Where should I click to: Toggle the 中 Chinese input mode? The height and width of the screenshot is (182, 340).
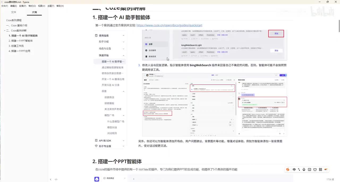tap(294, 170)
